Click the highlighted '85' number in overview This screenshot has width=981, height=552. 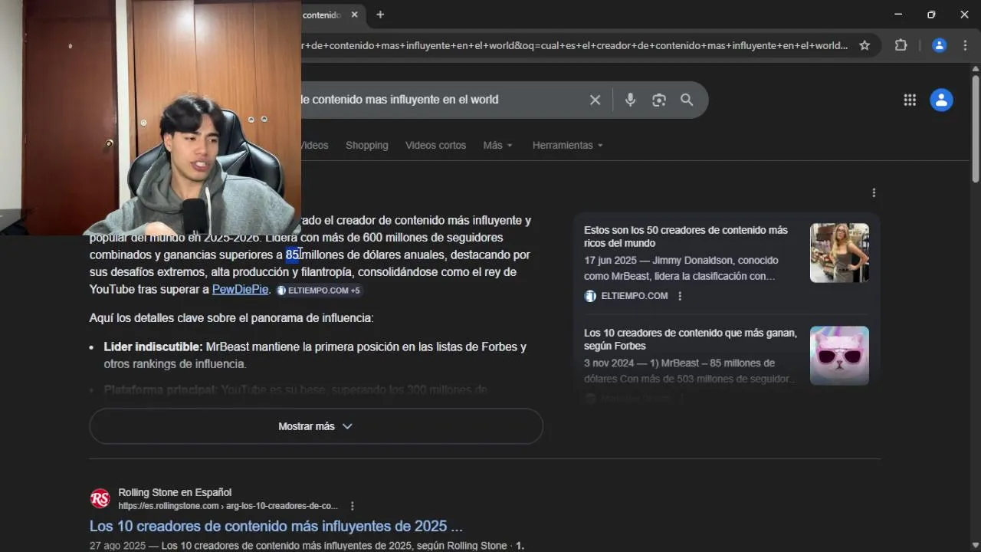[x=293, y=255]
